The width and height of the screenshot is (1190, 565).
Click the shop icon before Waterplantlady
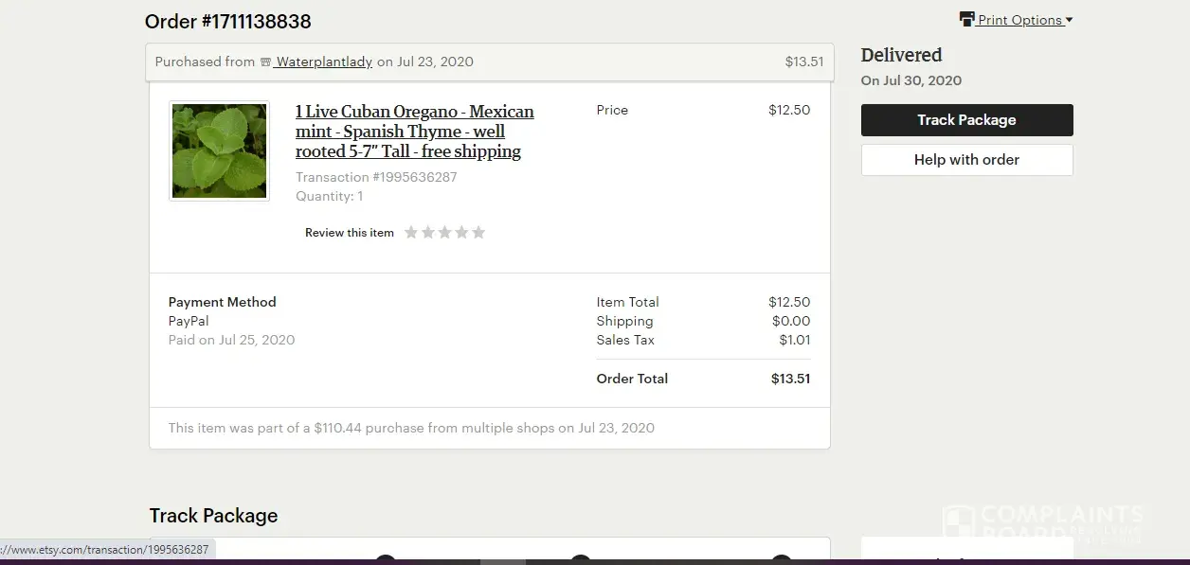265,62
